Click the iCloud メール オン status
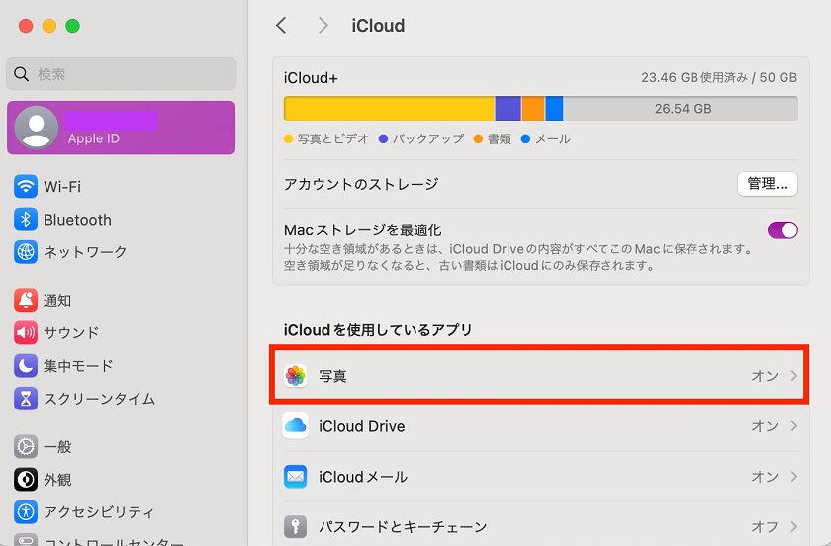This screenshot has height=546, width=831. (764, 477)
